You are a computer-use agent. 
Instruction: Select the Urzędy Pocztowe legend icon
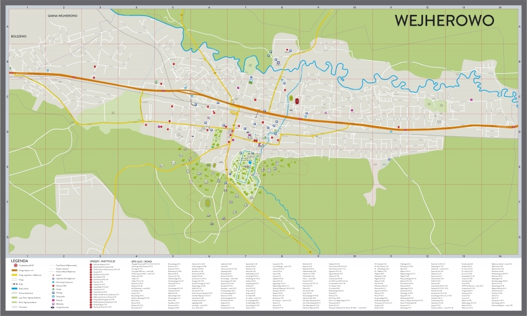pos(53,307)
